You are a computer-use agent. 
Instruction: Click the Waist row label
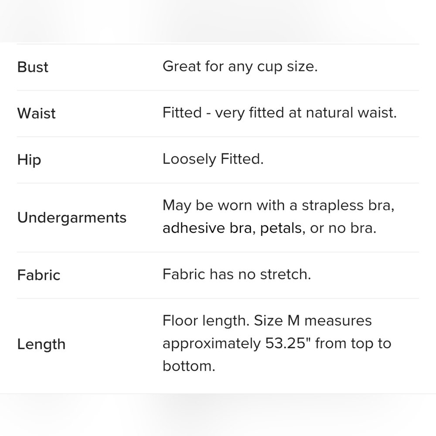[x=37, y=113]
